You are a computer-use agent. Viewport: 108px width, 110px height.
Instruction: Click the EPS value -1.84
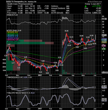46,9
